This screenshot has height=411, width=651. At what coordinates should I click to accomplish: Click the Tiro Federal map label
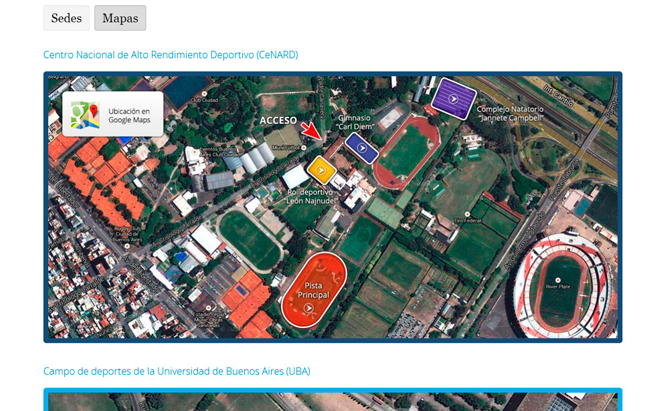coord(468,221)
